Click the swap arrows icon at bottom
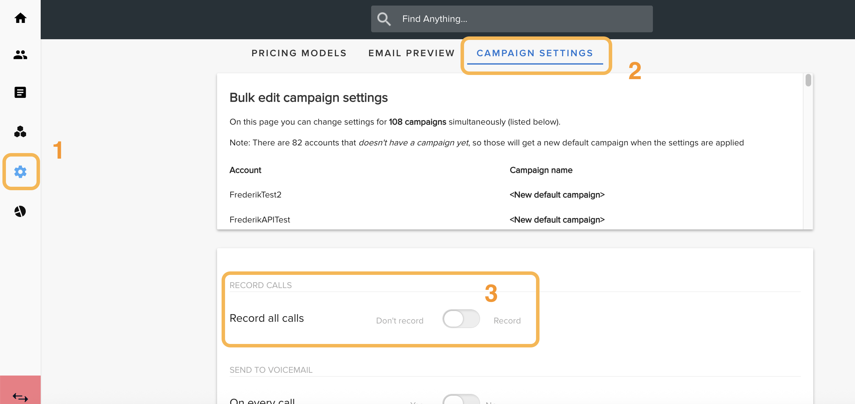Screen dimensions: 855x404 coord(20,397)
